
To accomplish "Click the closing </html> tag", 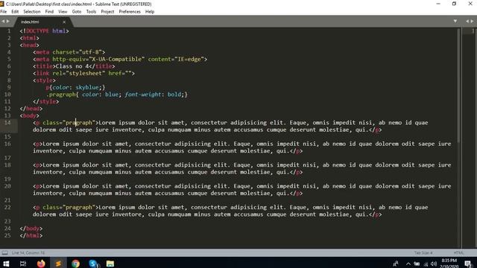I will click(31, 235).
